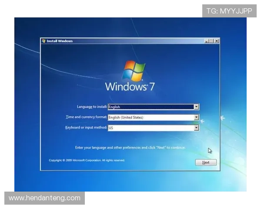Minimize the Install Windows dialog
The height and width of the screenshot is (209, 261).
[206, 41]
